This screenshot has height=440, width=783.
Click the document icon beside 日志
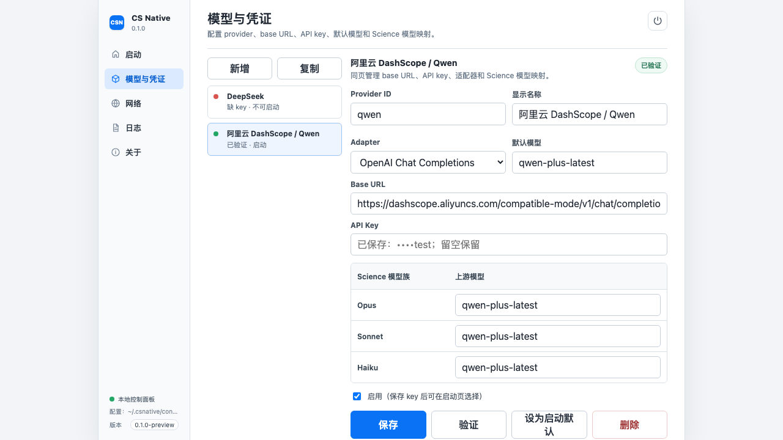[x=116, y=128]
